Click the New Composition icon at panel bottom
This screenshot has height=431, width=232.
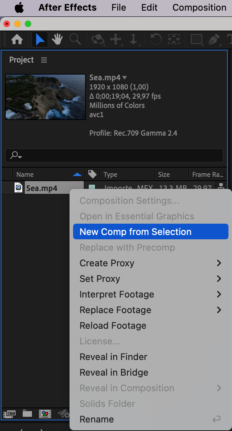click(45, 414)
